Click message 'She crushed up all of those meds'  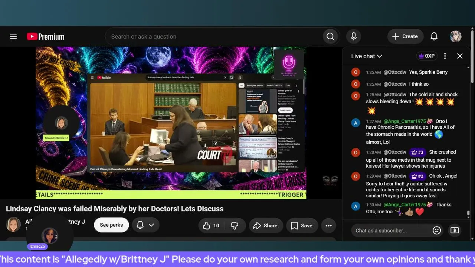coord(411,159)
